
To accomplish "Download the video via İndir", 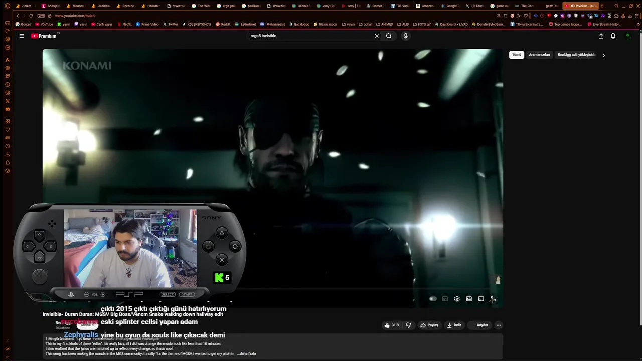I will point(454,325).
